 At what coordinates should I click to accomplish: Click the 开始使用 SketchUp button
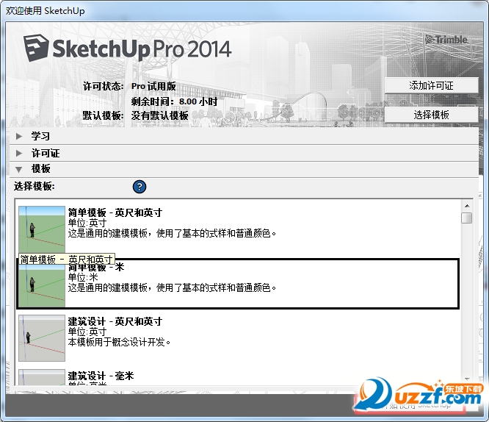click(x=411, y=404)
